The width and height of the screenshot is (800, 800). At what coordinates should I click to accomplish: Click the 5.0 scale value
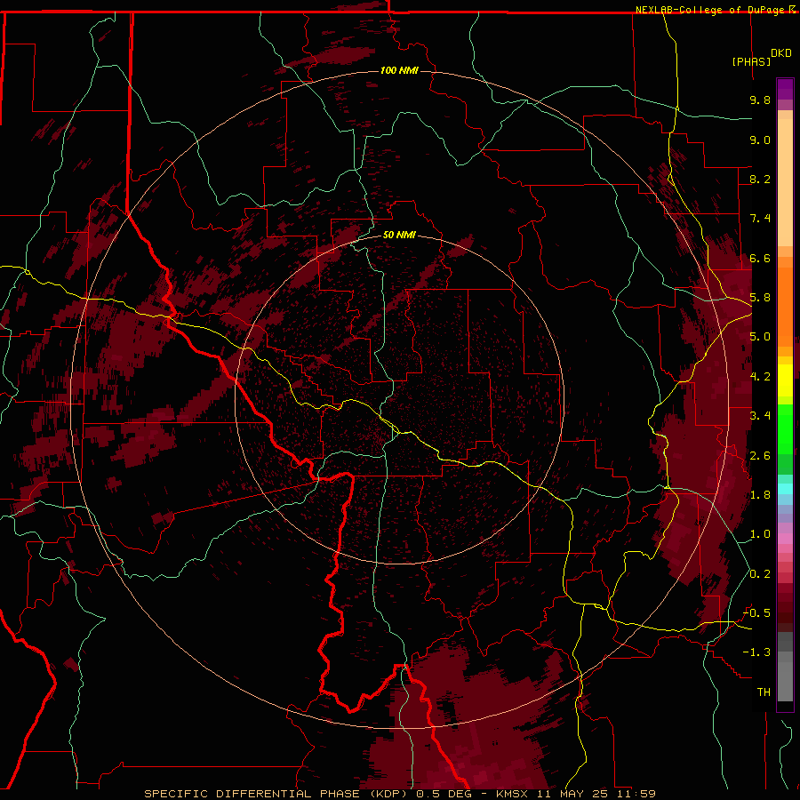pyautogui.click(x=760, y=337)
